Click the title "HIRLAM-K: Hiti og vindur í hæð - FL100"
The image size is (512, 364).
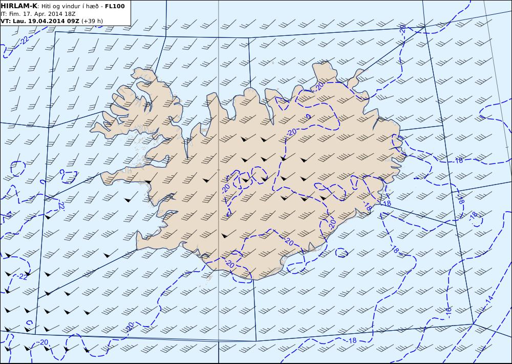click(x=62, y=6)
